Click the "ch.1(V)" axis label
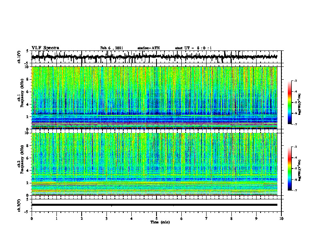Viewport: 317px width, 245px height. 19,57
